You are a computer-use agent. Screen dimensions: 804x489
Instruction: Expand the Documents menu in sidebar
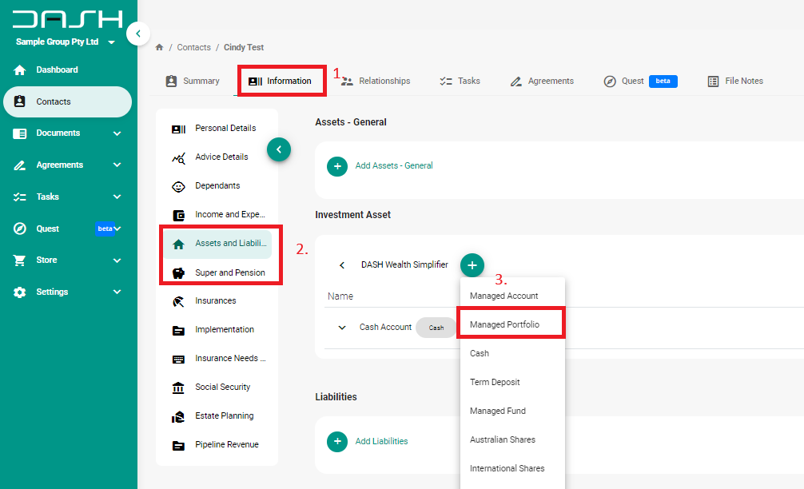(x=117, y=133)
